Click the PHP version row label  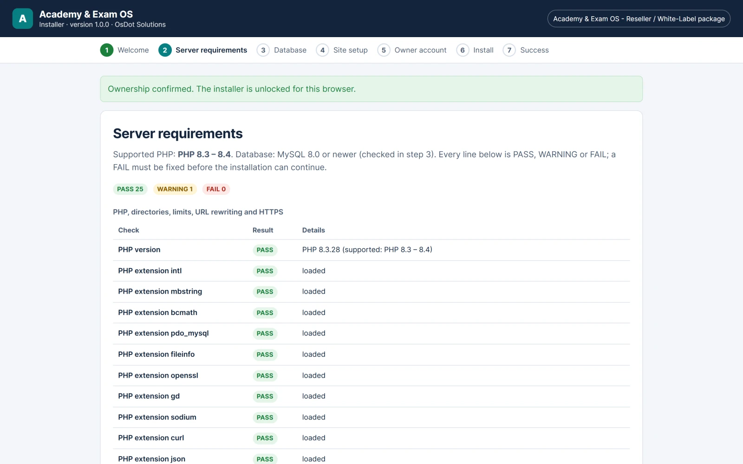[139, 250]
